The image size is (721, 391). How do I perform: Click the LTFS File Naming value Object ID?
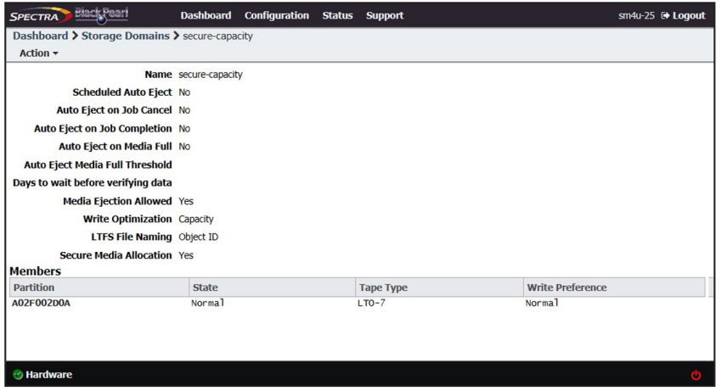pos(198,237)
